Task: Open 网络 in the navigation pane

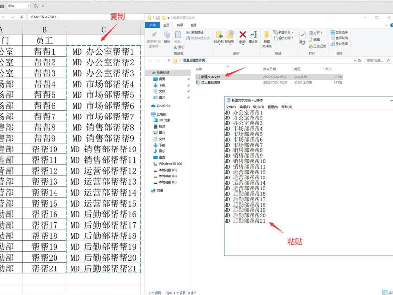Action: click(157, 191)
